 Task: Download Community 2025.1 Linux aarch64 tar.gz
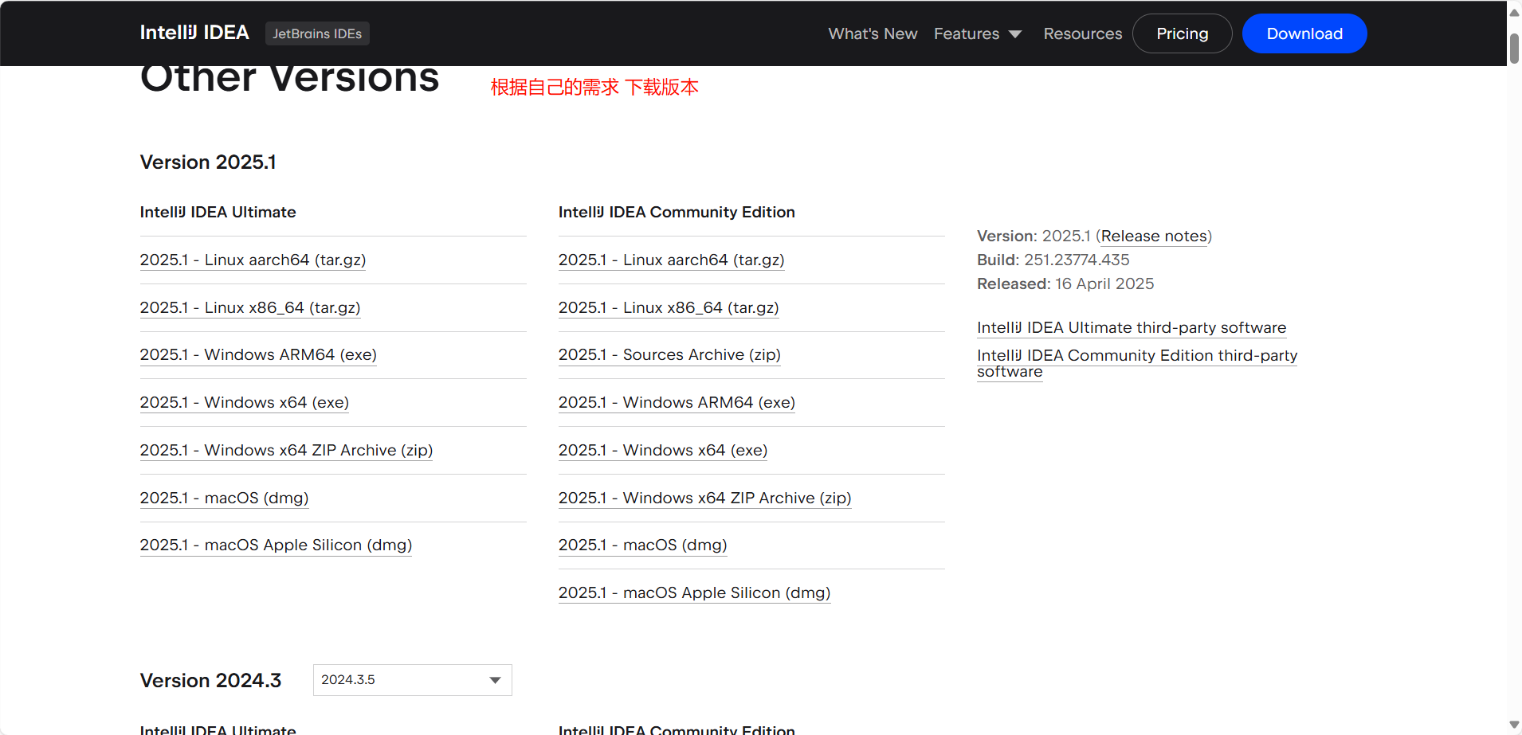pos(671,260)
